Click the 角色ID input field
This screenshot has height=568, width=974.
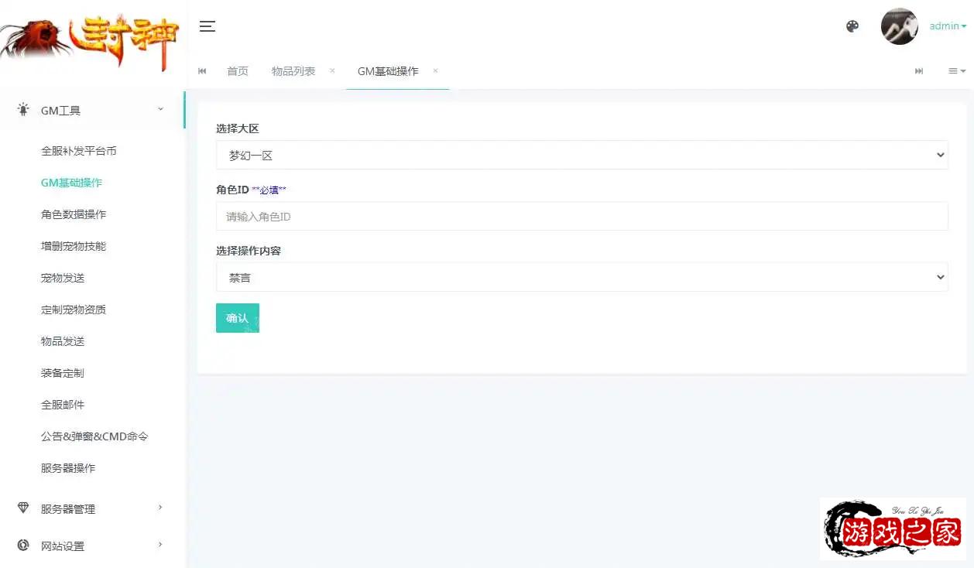tap(581, 217)
